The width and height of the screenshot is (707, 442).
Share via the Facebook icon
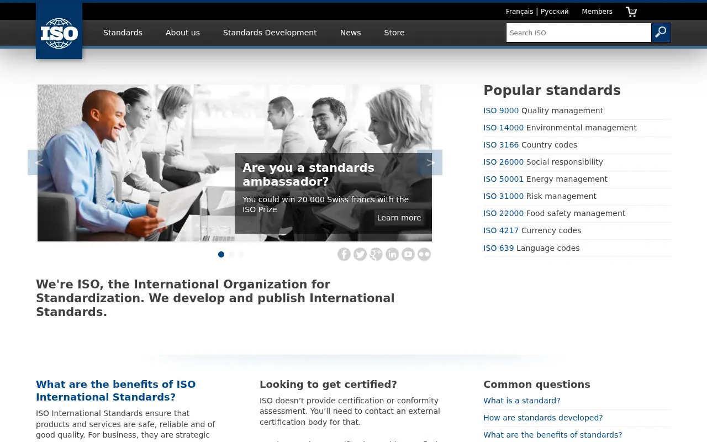[x=344, y=254]
